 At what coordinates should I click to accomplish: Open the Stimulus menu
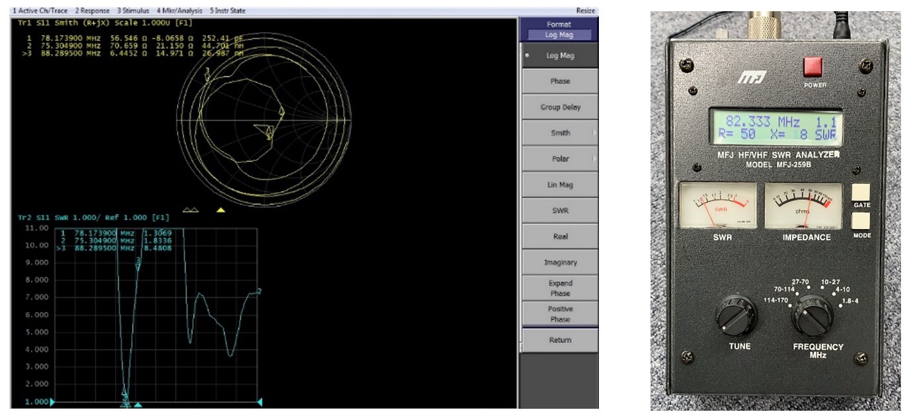pyautogui.click(x=133, y=11)
